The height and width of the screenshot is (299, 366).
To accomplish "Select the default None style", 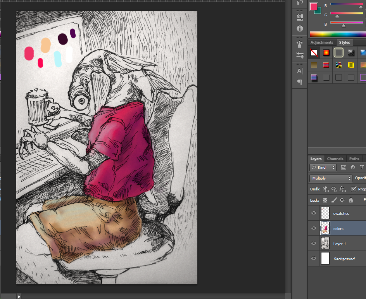I will (314, 53).
